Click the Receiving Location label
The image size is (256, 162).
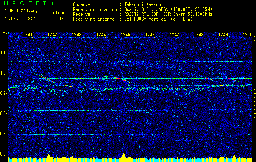pos(95,9)
